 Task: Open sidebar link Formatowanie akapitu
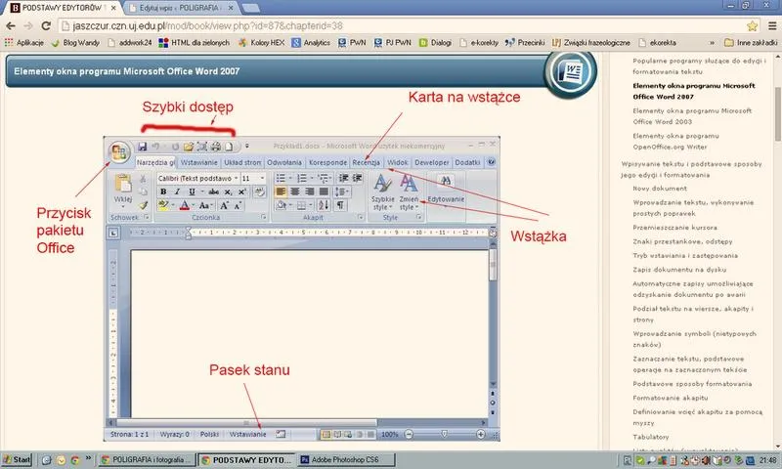pyautogui.click(x=671, y=398)
